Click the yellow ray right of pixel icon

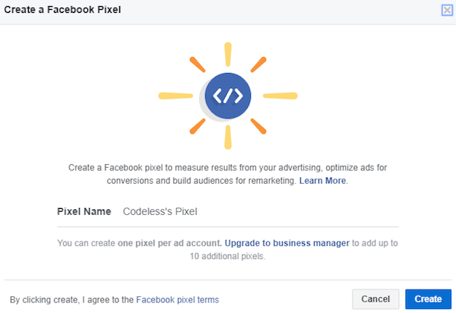tap(280, 96)
